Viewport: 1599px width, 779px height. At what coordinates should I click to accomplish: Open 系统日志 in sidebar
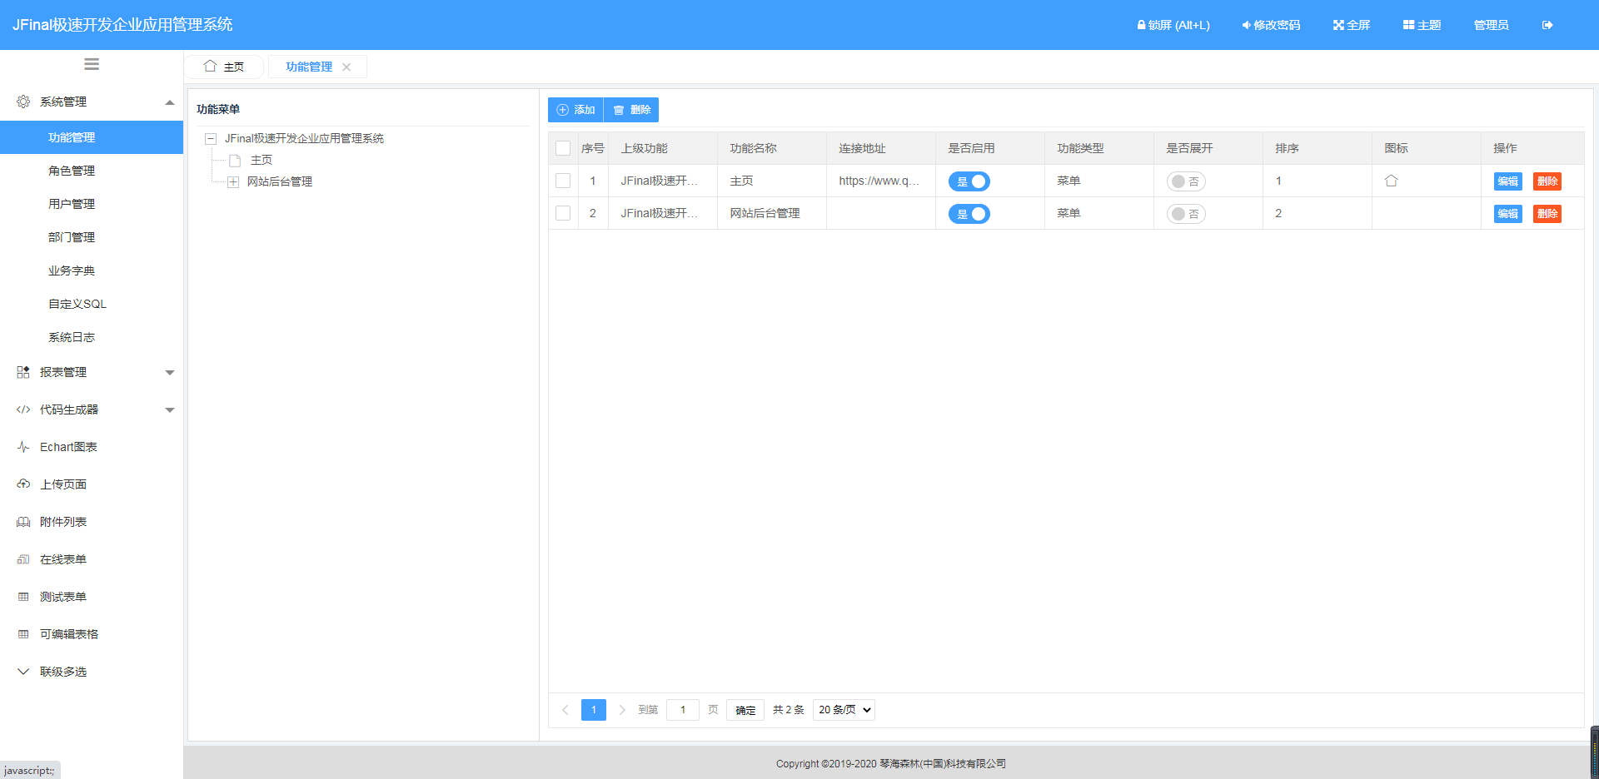pyautogui.click(x=92, y=337)
